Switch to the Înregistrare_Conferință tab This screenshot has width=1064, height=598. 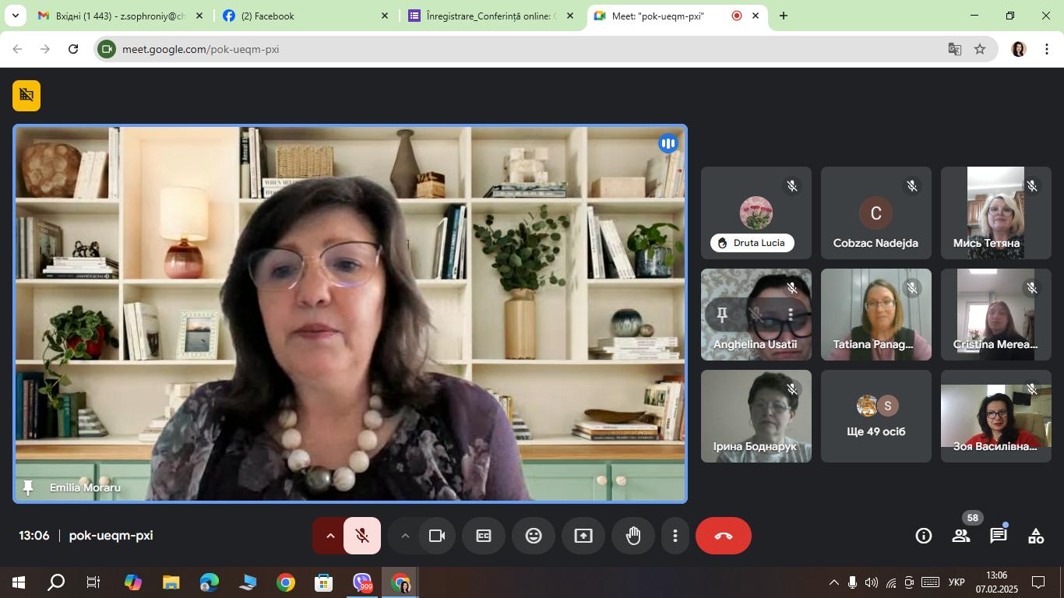492,16
